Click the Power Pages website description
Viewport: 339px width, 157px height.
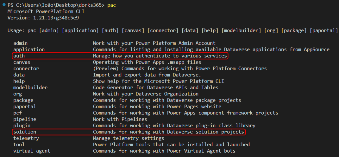157,107
